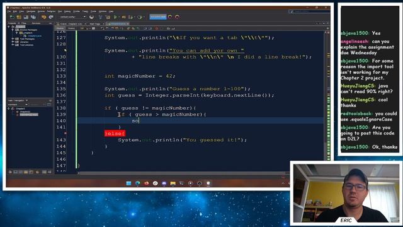The height and width of the screenshot is (227, 403).
Task: Open Microsoft Edge from the taskbar
Action: pos(137,183)
